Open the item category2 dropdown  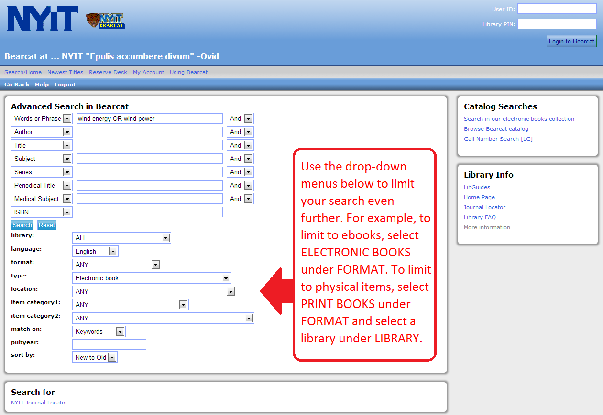[x=163, y=318]
